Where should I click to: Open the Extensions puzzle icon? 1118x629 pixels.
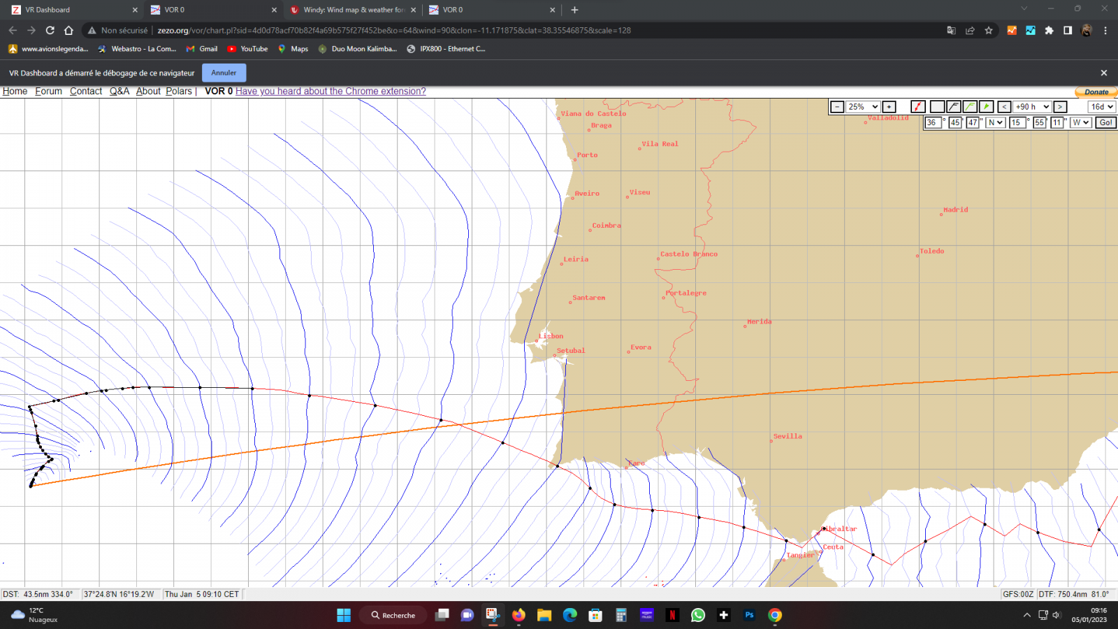tap(1049, 30)
